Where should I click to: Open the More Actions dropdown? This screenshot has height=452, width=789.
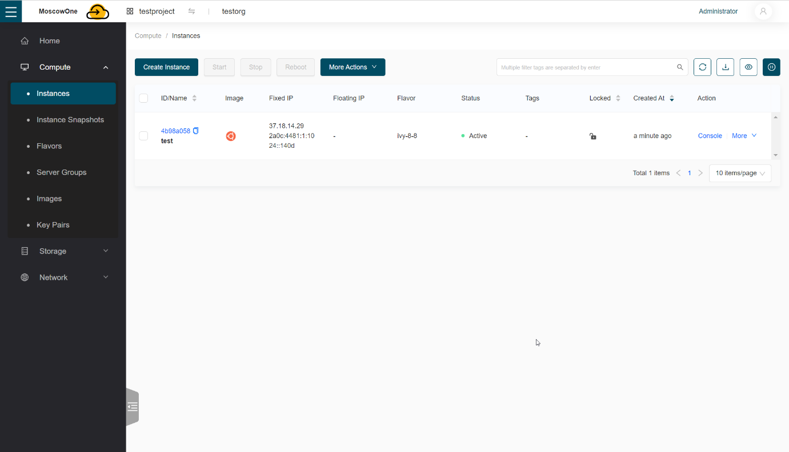pyautogui.click(x=353, y=67)
